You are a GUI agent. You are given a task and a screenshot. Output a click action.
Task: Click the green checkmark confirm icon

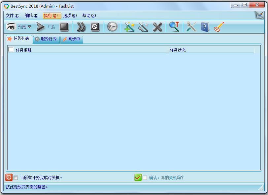[138, 177]
